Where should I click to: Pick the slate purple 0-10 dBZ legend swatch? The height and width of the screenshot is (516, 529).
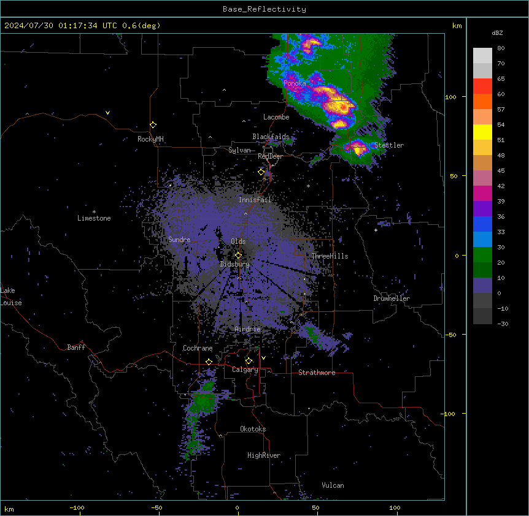[x=482, y=286]
